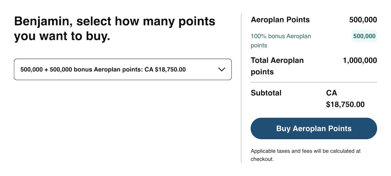The image size is (391, 176).
Task: Click the word "checkout." in the tax note
Action: click(262, 159)
